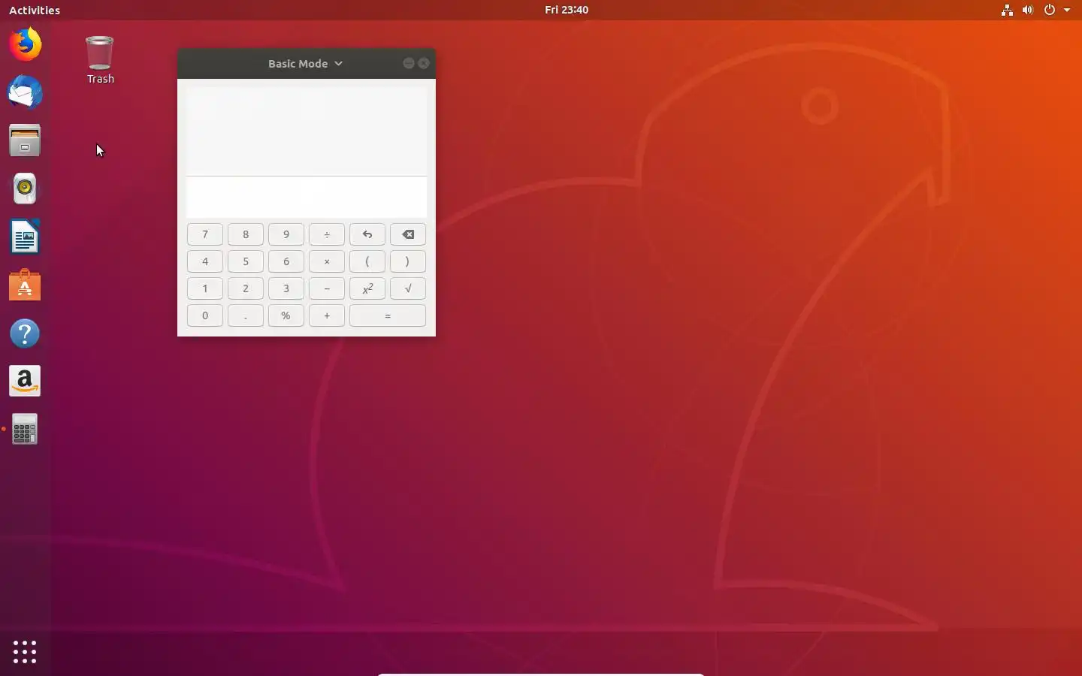Click the minus sign button
The image size is (1082, 676).
tap(327, 288)
